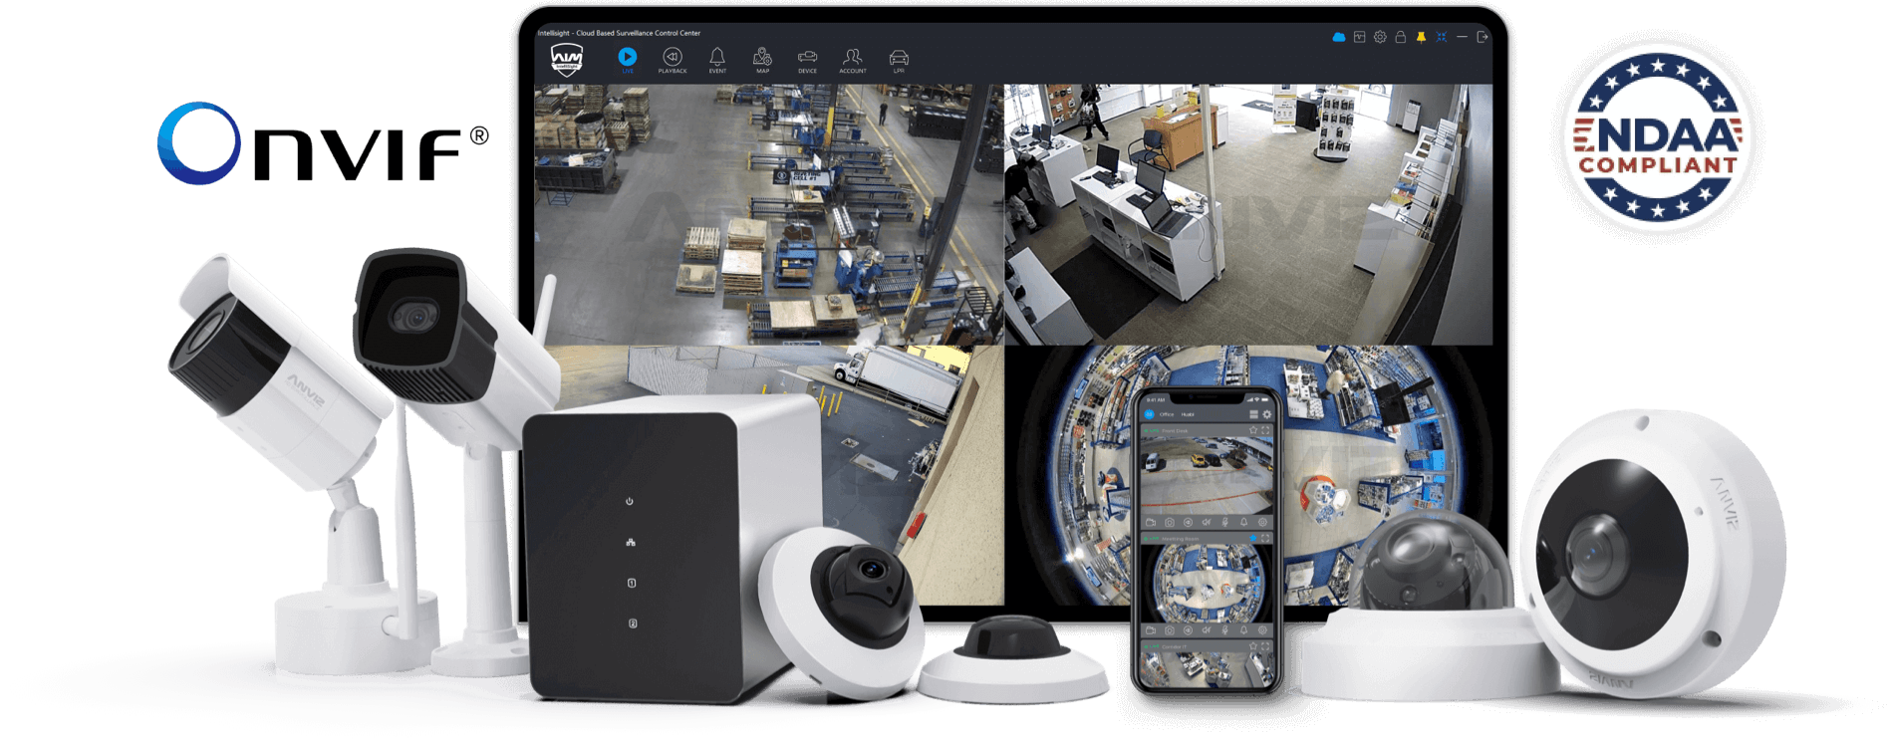Tap the blue avatar icon in phone app
The height and width of the screenshot is (741, 1891).
(1149, 414)
